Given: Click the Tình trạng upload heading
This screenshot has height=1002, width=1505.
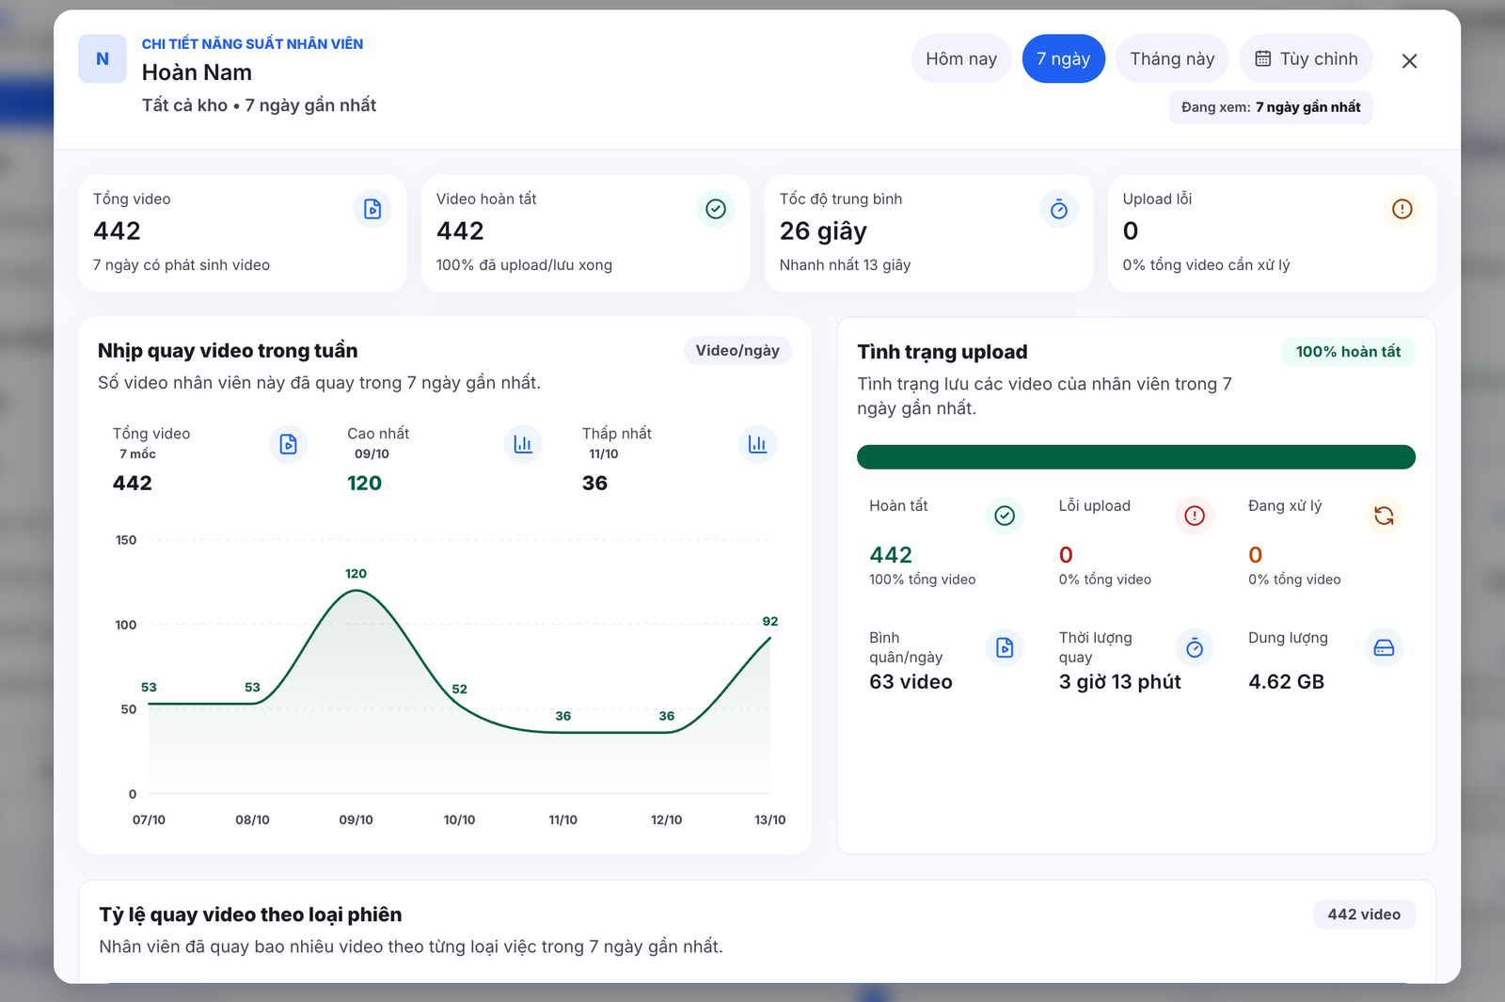Looking at the screenshot, I should click(943, 352).
